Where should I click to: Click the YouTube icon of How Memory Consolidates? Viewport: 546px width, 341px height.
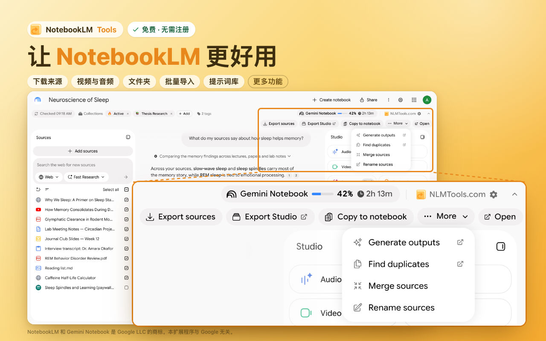[38, 210]
